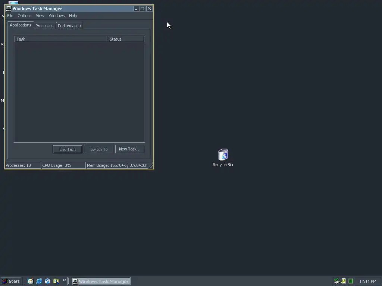
Task: Sort by the Task column header
Action: (61, 39)
